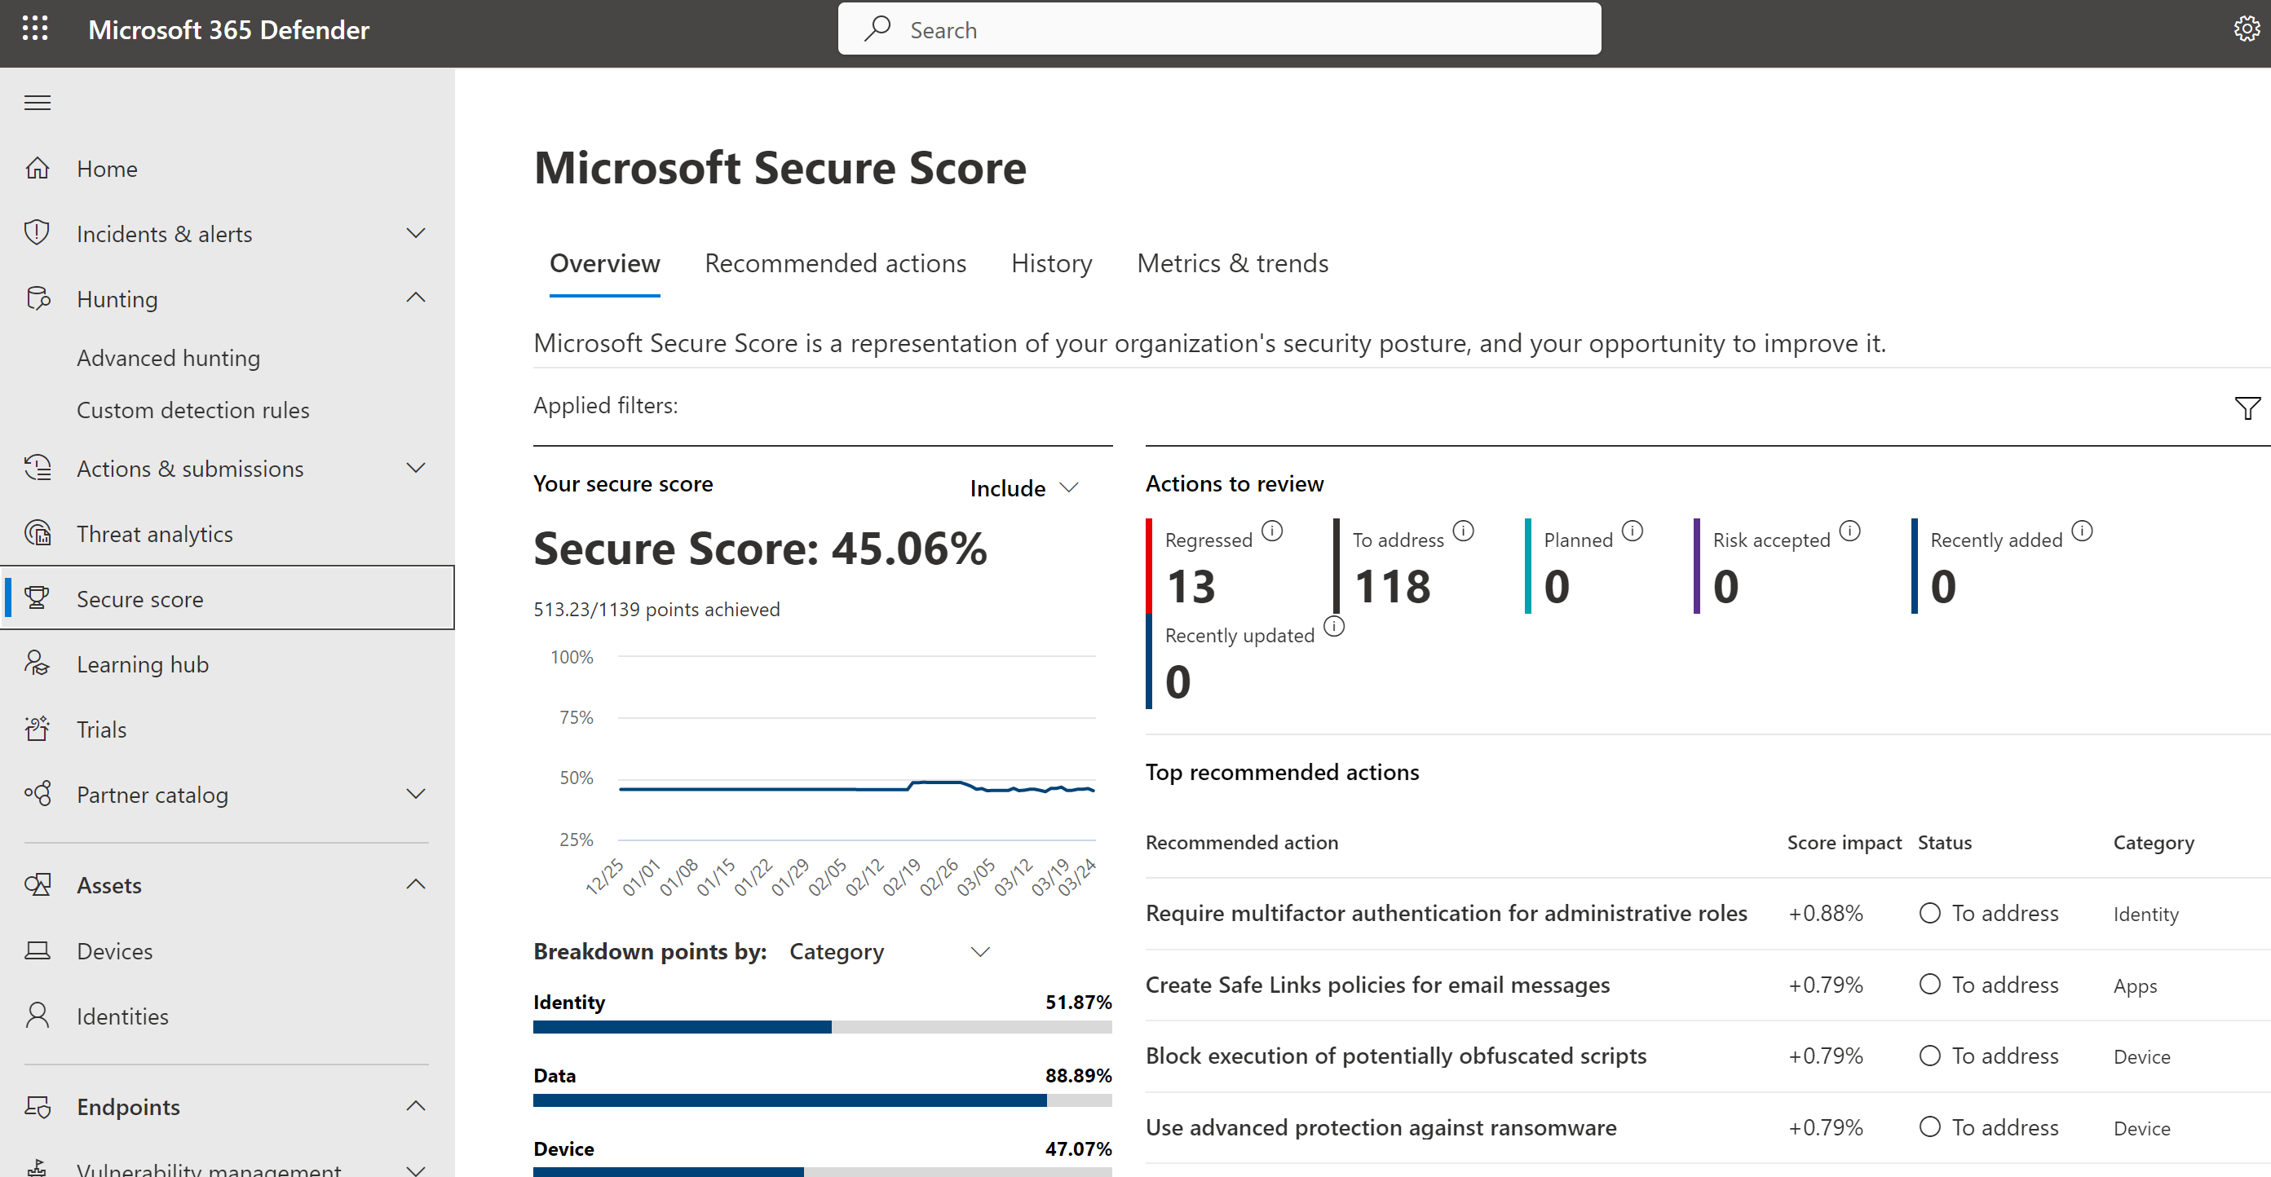Go to Advanced hunting page

(x=167, y=358)
